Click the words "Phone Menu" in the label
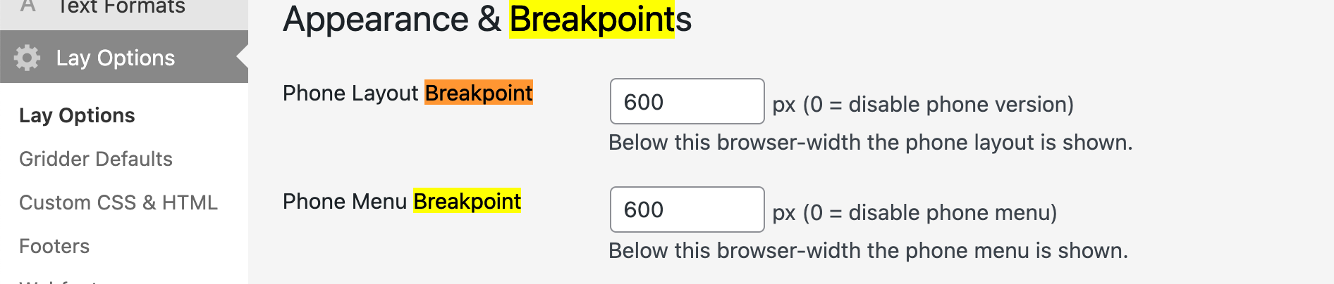1334x284 pixels. pyautogui.click(x=345, y=201)
